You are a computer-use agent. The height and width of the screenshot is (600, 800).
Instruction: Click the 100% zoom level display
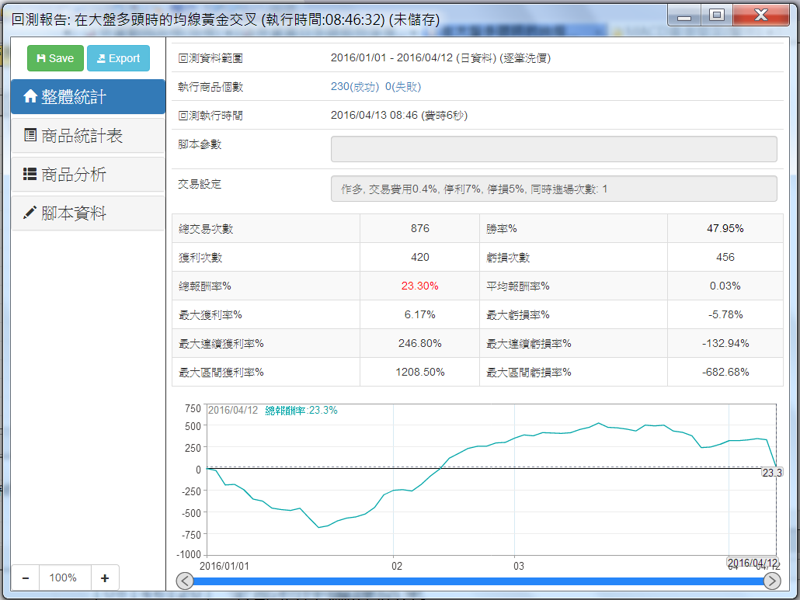click(x=63, y=577)
